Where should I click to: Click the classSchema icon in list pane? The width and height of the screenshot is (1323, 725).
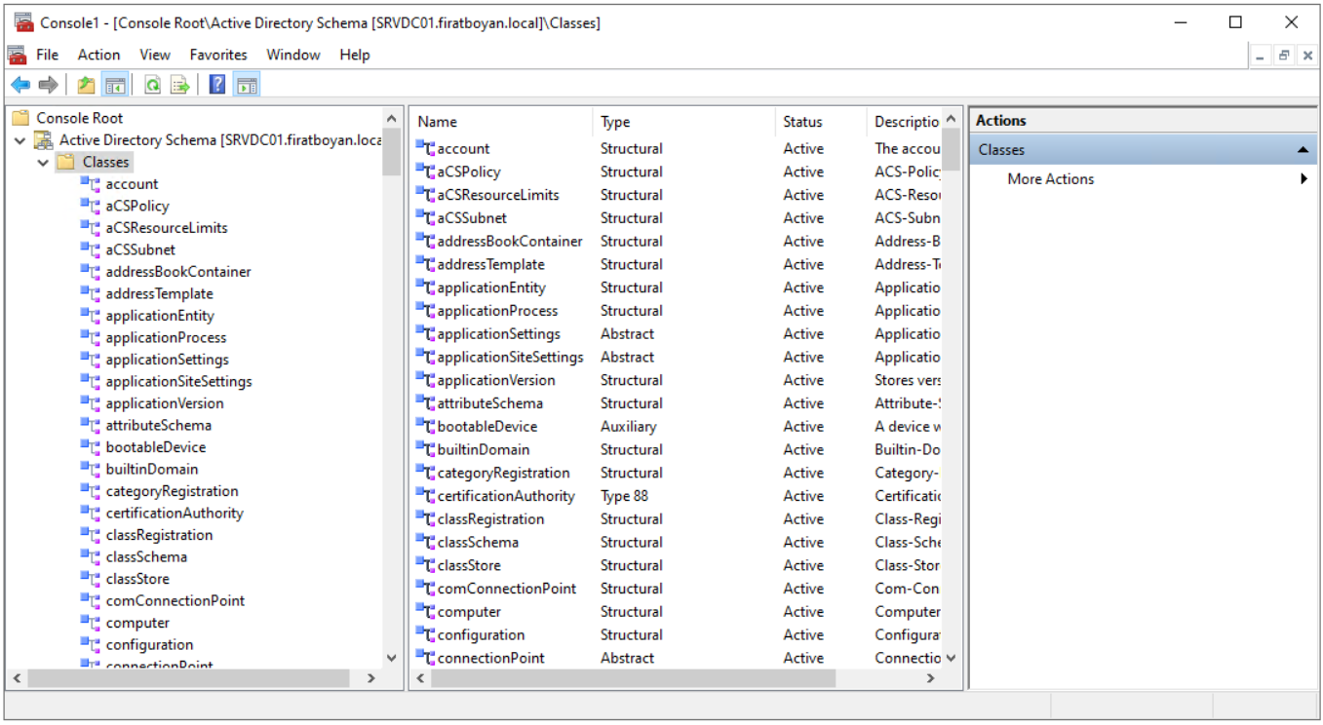425,542
